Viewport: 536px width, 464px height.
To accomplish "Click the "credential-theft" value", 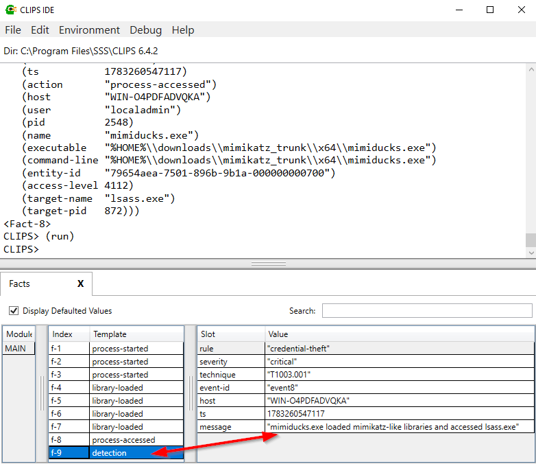I will tap(400, 348).
